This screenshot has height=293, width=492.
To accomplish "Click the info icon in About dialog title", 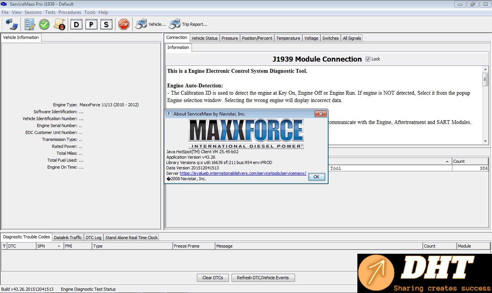I will [x=168, y=114].
